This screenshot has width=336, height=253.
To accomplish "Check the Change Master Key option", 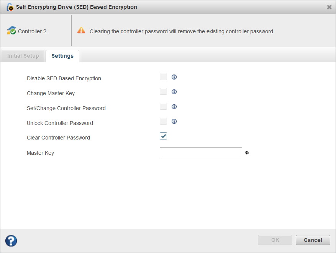I will pyautogui.click(x=163, y=91).
